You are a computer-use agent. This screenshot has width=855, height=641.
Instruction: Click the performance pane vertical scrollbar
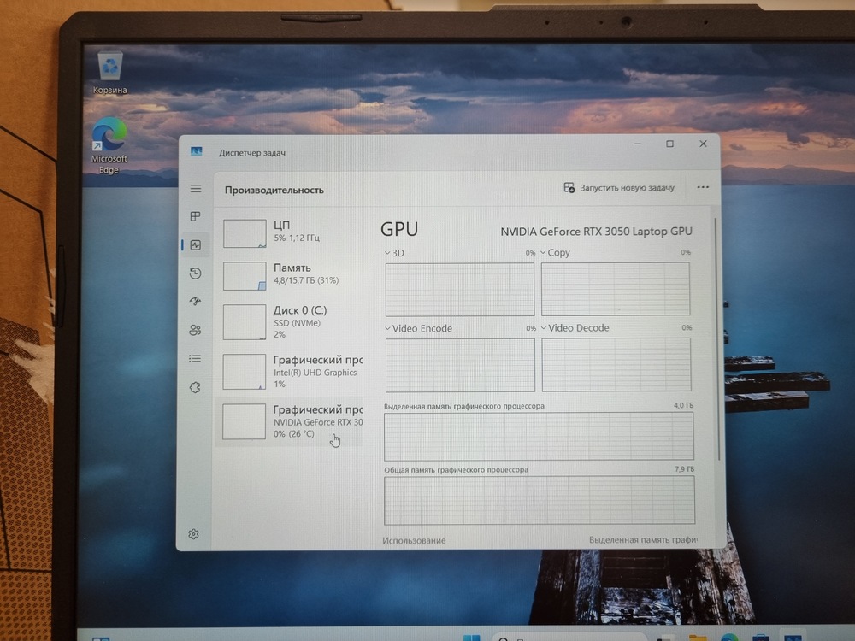[x=716, y=338]
